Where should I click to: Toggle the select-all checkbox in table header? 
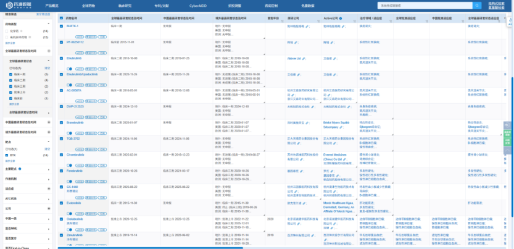(62, 19)
